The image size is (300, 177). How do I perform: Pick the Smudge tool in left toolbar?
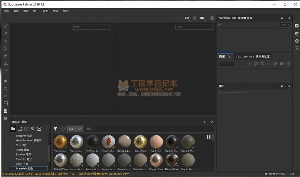tap(6, 56)
